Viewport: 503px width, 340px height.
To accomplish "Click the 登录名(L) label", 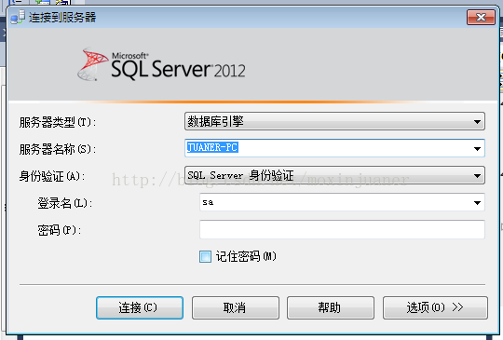I will (x=65, y=203).
